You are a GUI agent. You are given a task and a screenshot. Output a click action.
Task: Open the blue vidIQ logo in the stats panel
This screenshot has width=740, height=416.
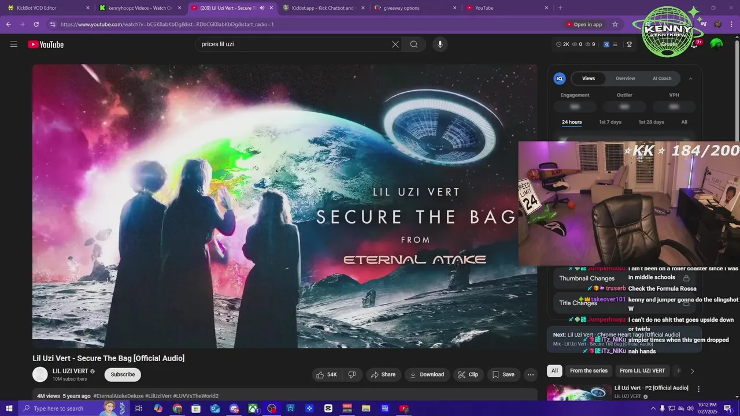(x=560, y=79)
